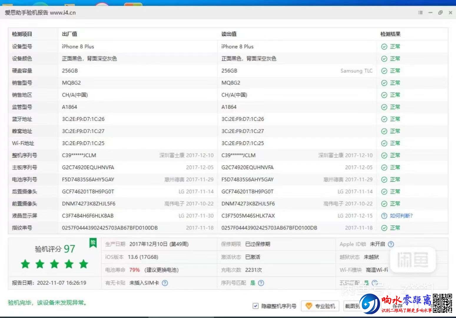Screen dimensions: 456x318
Task: Select factory value iPhone 8 Plus cell
Action: pyautogui.click(x=78, y=47)
